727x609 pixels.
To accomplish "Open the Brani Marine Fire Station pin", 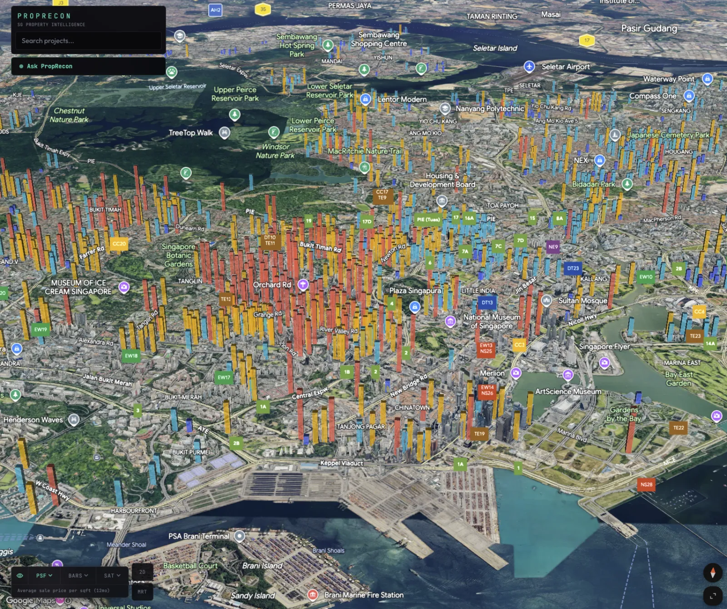I will pos(312,594).
